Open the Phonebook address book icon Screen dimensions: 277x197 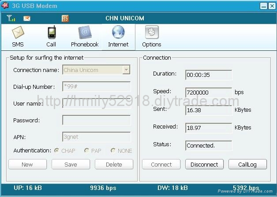(85, 32)
